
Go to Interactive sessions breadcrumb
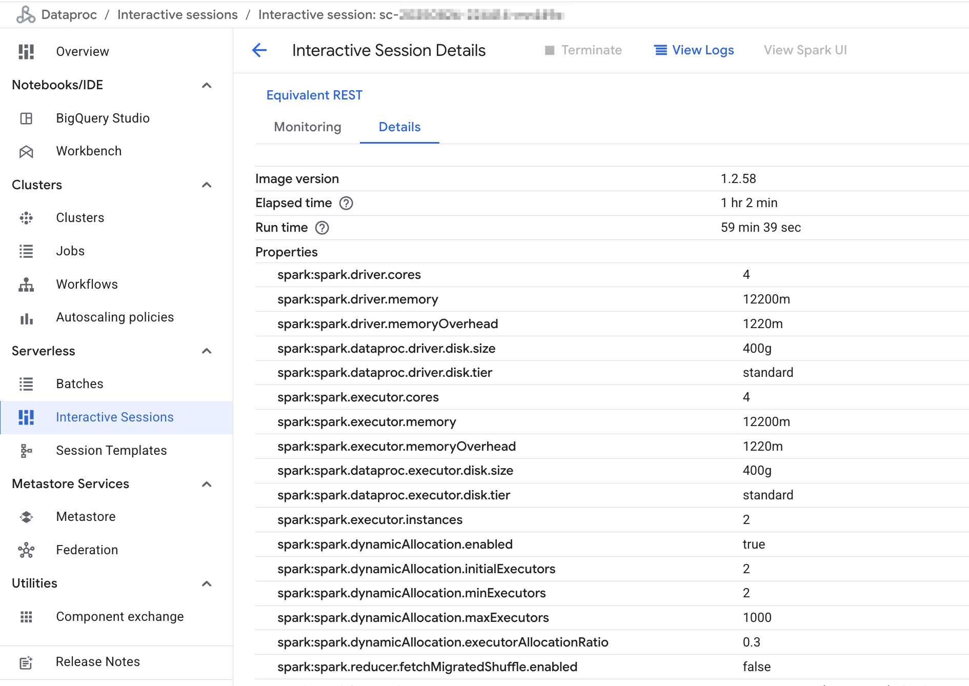(177, 15)
